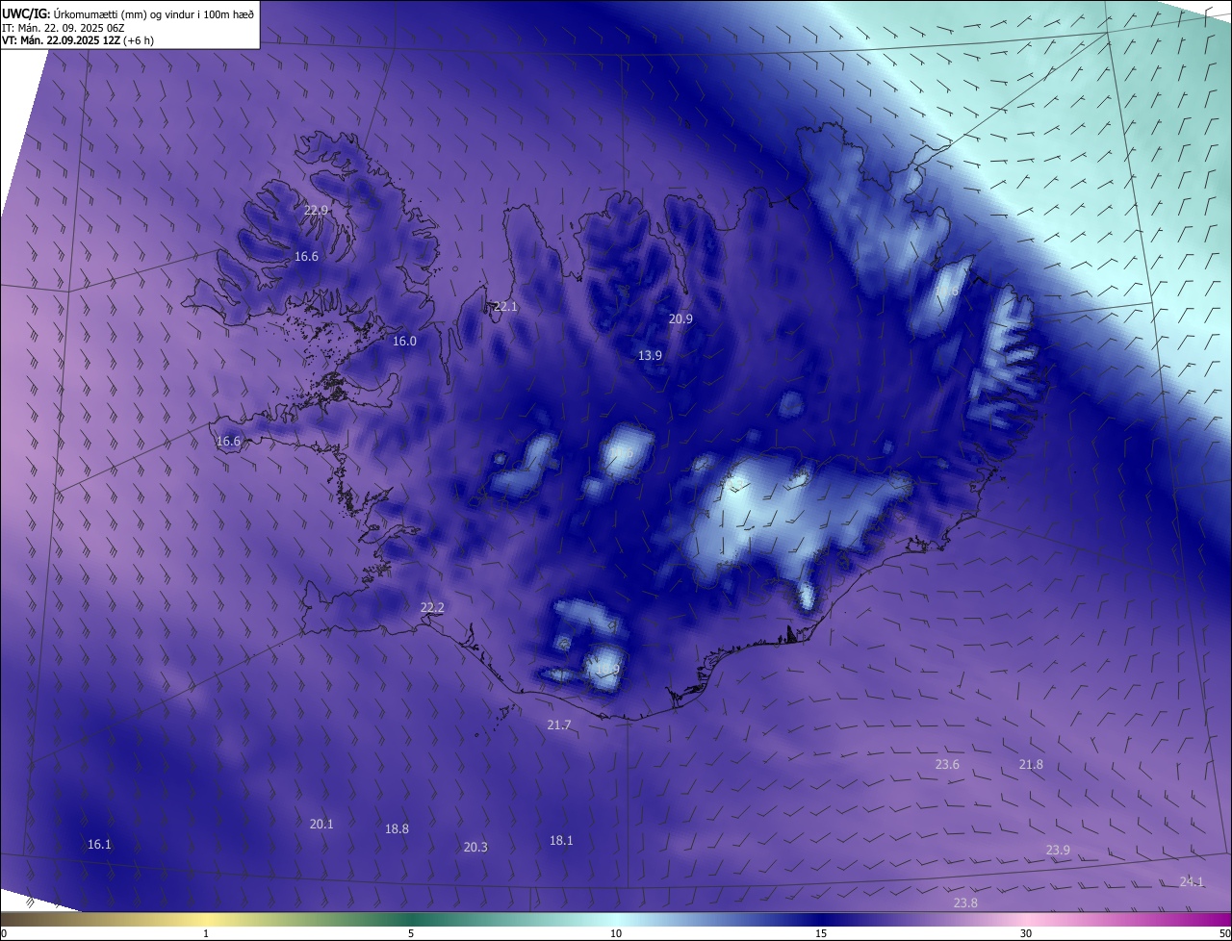Click the 0 tick on the color scale

click(x=4, y=933)
